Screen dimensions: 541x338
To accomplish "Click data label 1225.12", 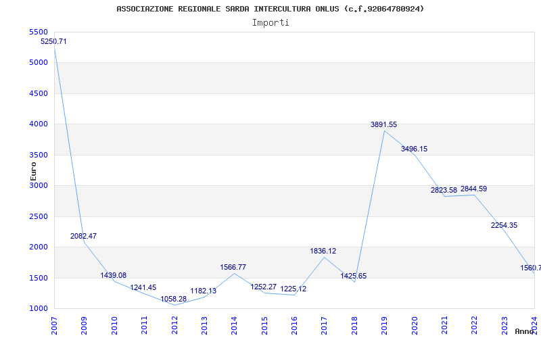I will [x=293, y=289].
